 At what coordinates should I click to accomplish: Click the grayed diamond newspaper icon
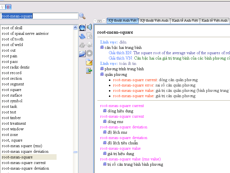pyautogui.click(x=89, y=44)
